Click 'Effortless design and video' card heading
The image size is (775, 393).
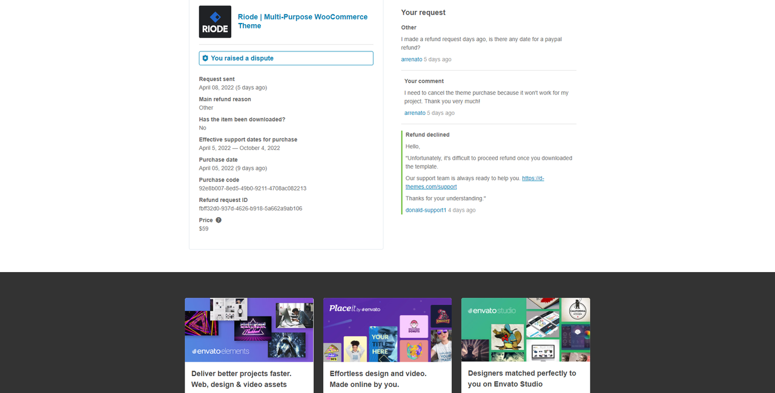click(x=378, y=378)
